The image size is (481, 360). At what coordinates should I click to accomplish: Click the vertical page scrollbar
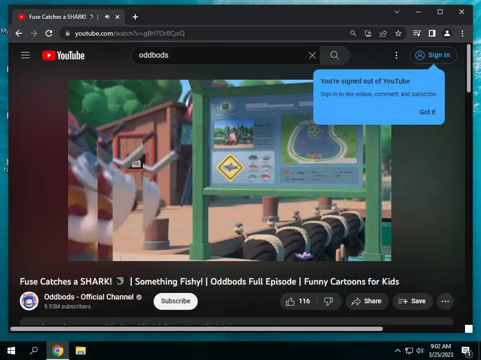(x=468, y=68)
